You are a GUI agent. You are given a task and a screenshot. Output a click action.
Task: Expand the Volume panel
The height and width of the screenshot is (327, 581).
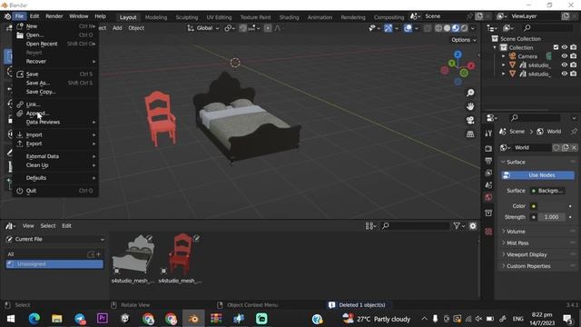(x=516, y=232)
